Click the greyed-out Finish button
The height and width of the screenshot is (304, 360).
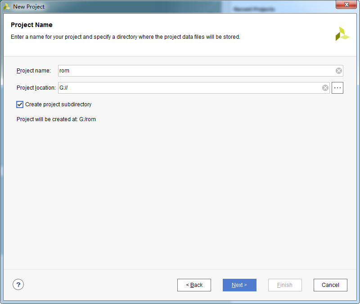285,285
